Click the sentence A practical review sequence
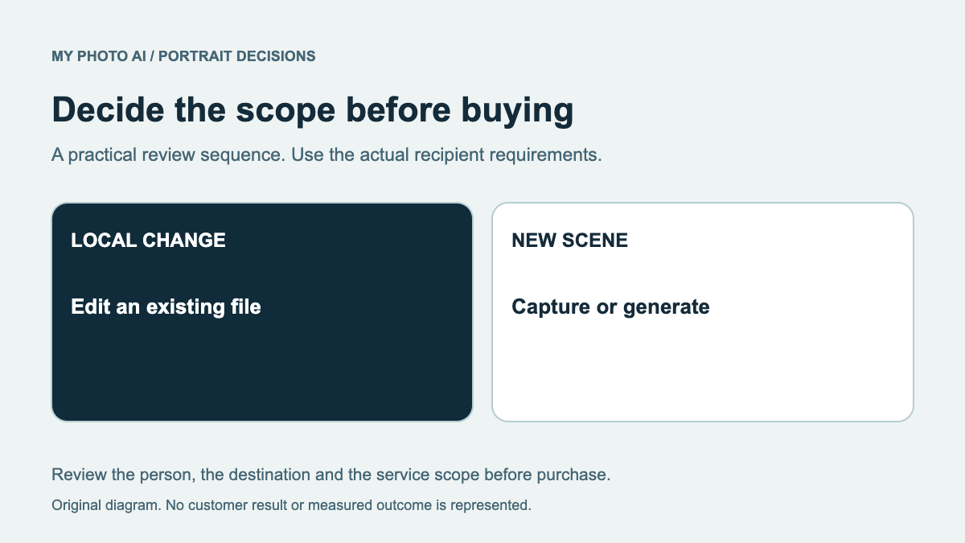This screenshot has width=965, height=543. tap(168, 154)
